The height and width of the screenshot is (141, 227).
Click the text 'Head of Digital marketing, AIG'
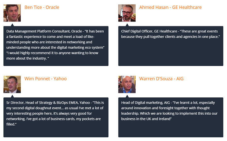(146, 103)
